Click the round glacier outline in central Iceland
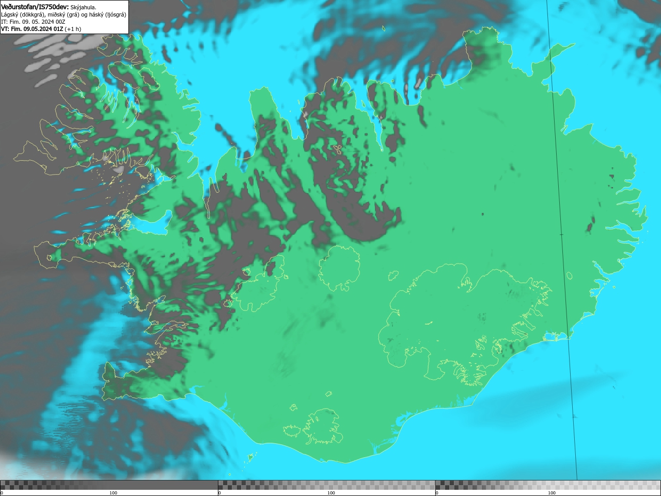This screenshot has height=496, width=661. click(339, 268)
